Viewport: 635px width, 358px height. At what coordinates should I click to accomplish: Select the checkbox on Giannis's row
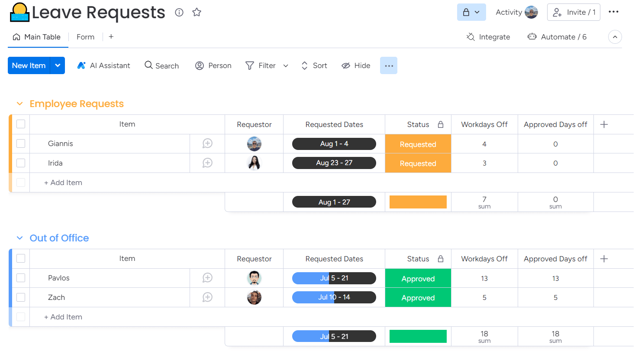click(20, 143)
